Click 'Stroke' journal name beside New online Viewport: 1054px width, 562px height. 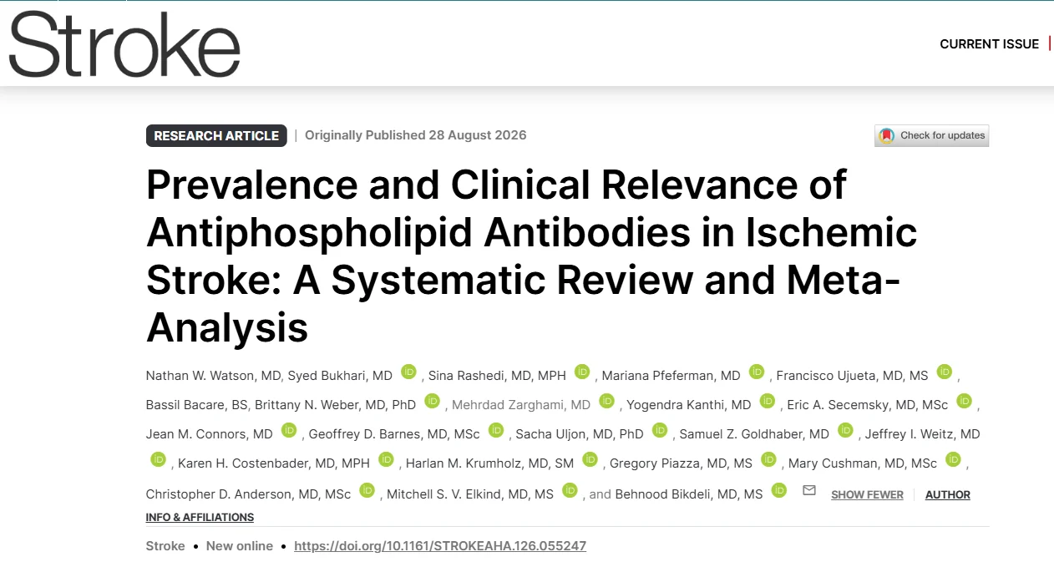(165, 546)
